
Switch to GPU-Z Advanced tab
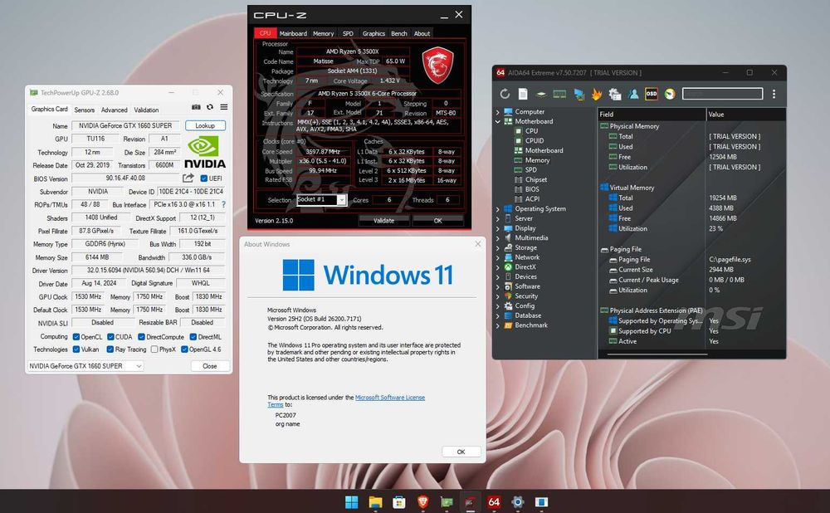115,110
